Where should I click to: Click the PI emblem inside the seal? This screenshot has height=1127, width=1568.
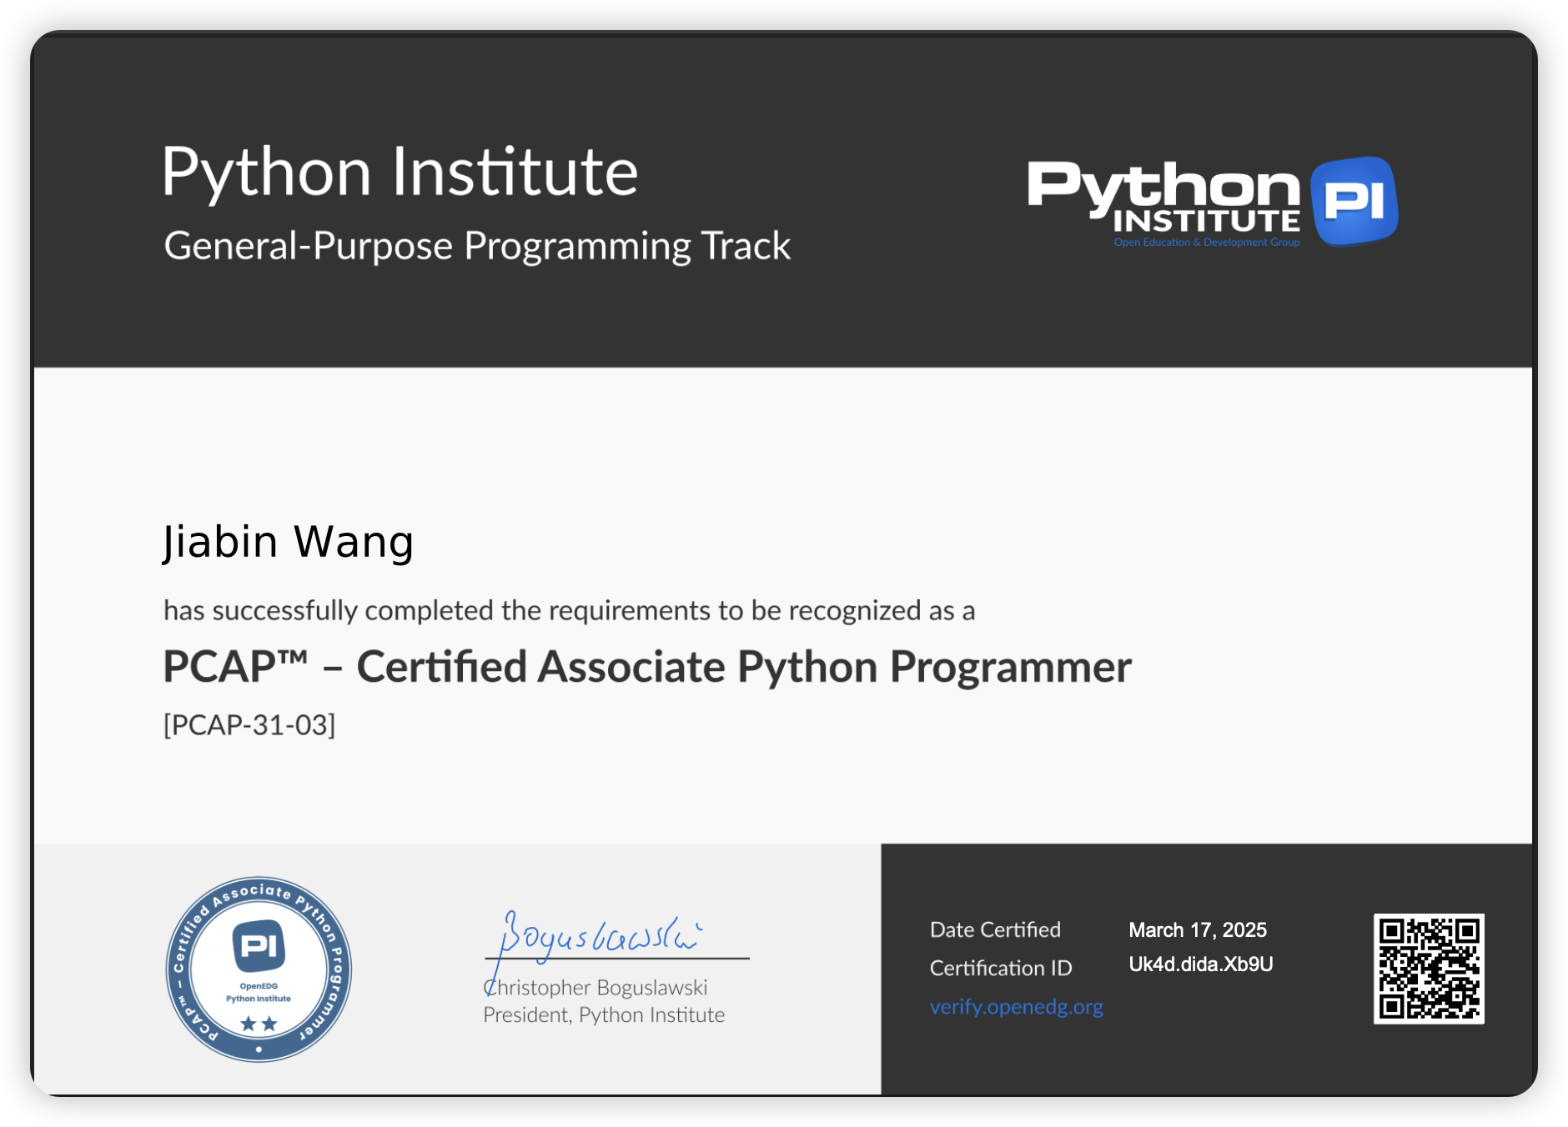(259, 946)
